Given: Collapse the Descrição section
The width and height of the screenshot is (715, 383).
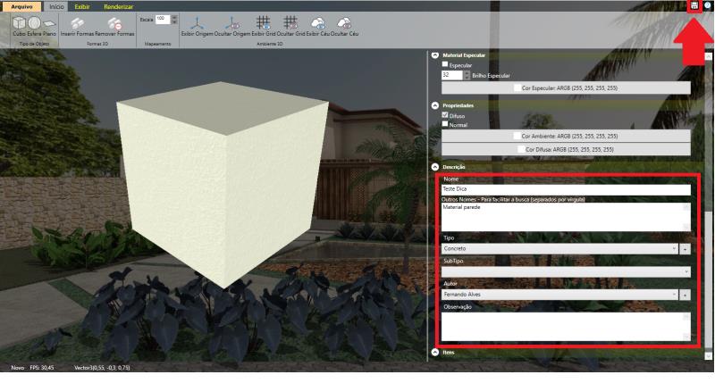Looking at the screenshot, I should click(x=435, y=167).
